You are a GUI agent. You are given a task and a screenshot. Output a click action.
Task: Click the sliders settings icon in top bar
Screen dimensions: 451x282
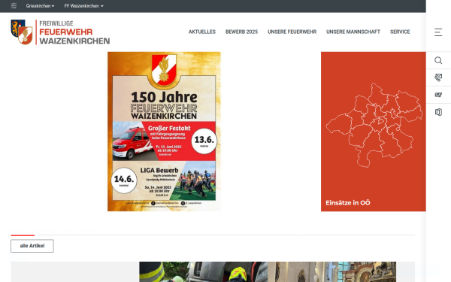(14, 6)
